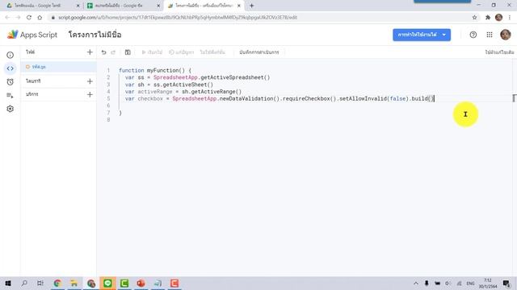The height and width of the screenshot is (290, 517).
Task: Click 'requireCheckbox' in line 5
Action: tap(306, 98)
